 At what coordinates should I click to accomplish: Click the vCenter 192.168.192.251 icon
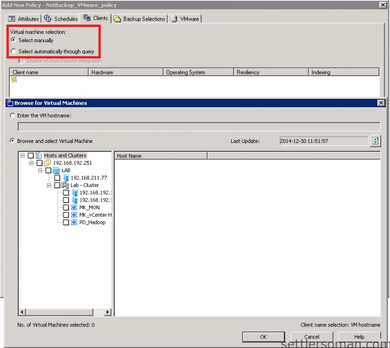pyautogui.click(x=48, y=163)
